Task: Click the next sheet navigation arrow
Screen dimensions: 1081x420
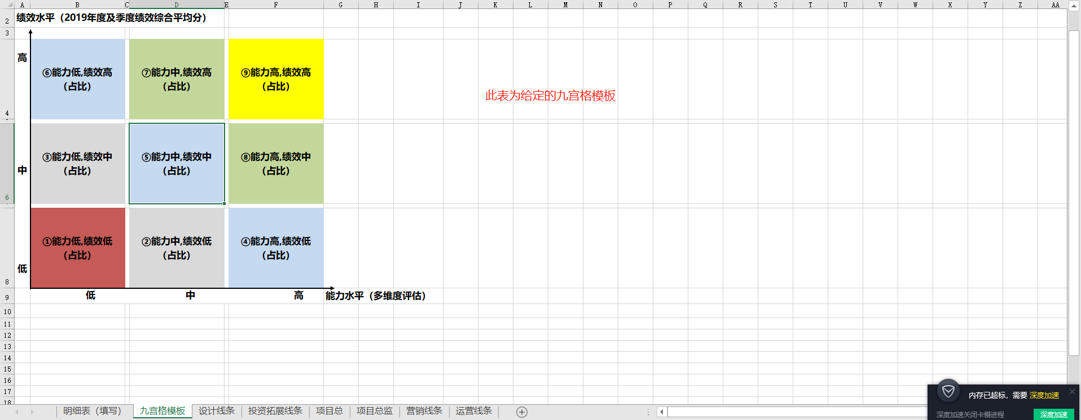Action: pos(32,412)
